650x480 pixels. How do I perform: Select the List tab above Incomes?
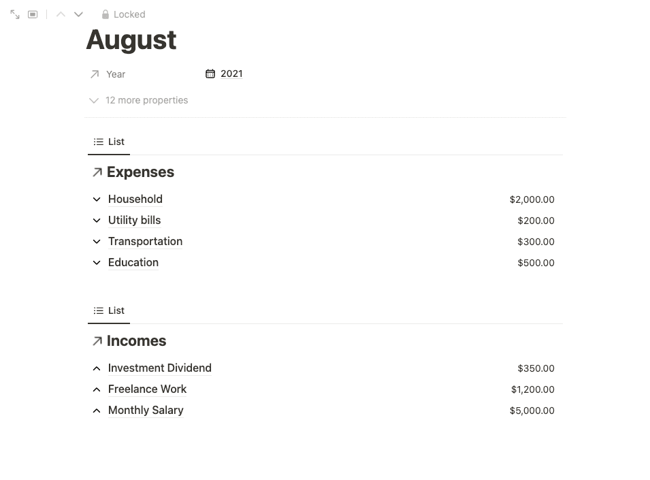[x=109, y=310]
